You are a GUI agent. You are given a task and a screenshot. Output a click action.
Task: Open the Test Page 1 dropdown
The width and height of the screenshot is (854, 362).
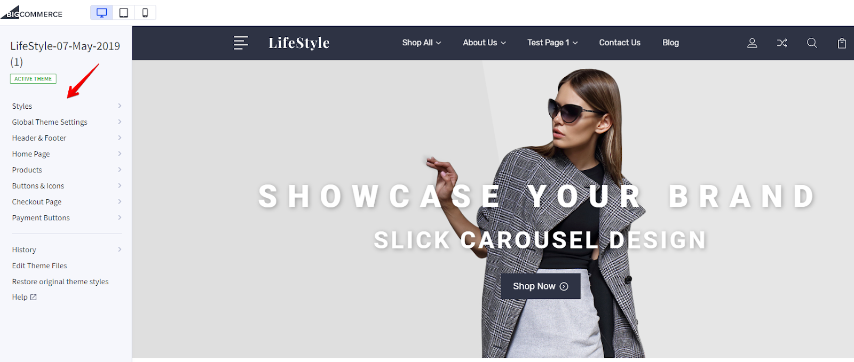pyautogui.click(x=552, y=43)
